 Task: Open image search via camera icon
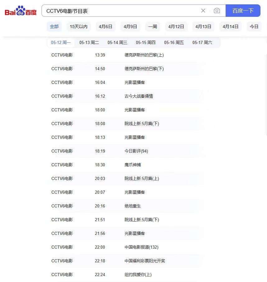pos(217,11)
